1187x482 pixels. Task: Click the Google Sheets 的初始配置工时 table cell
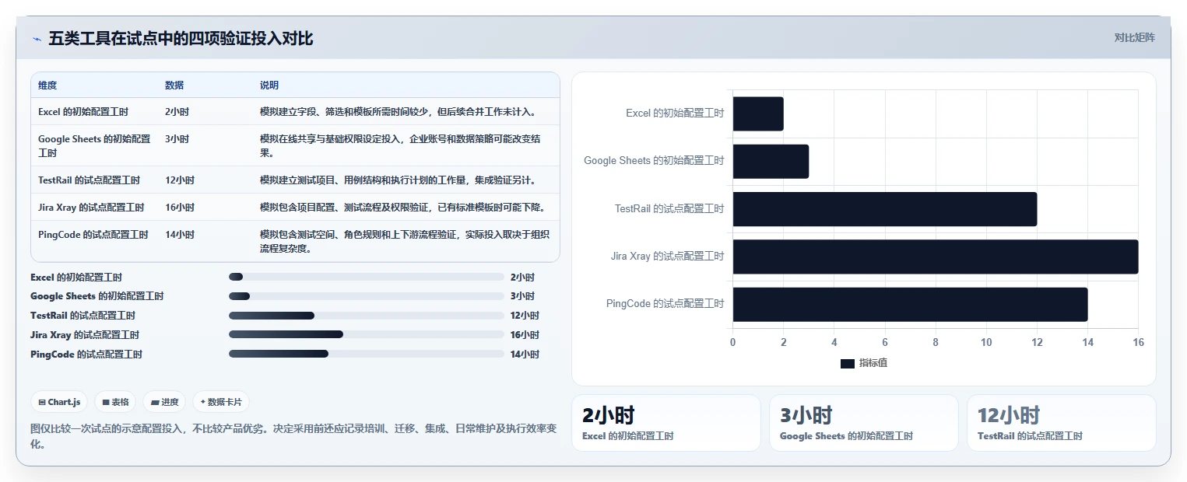(94, 145)
